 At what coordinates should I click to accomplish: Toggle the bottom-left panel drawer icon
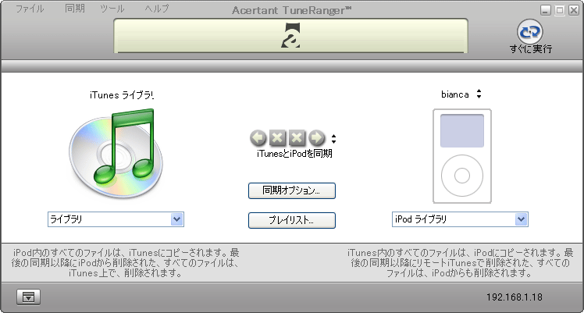point(29,297)
